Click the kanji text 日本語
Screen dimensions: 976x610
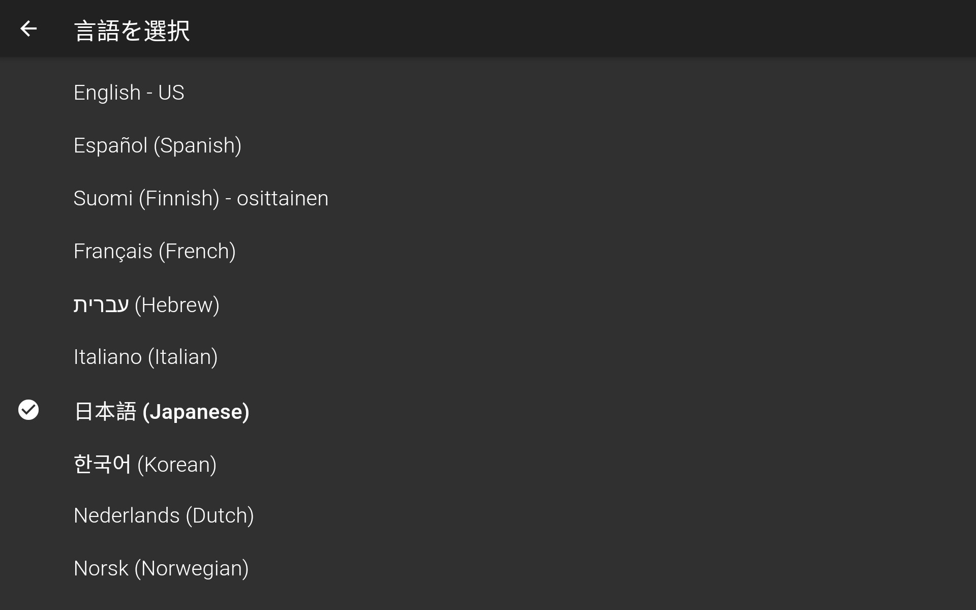(105, 411)
